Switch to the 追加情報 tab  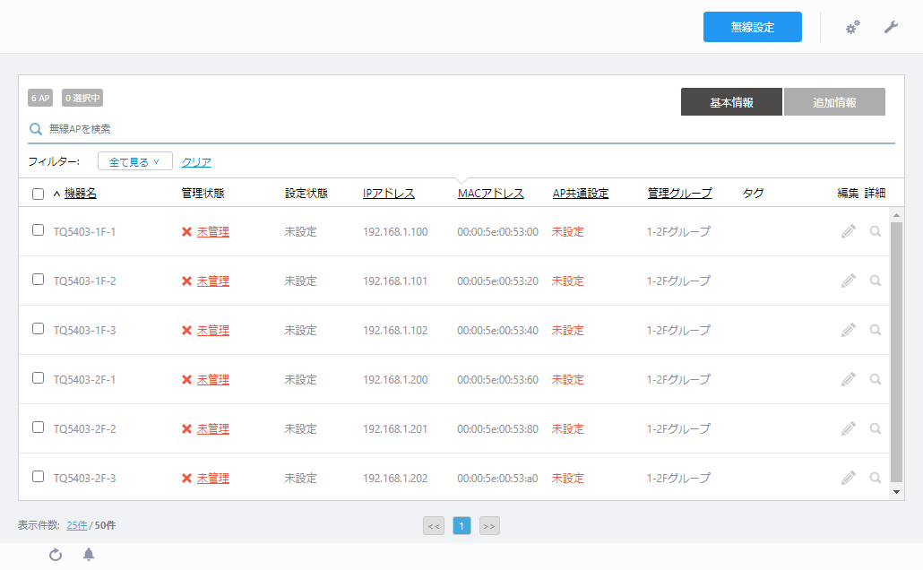tap(834, 102)
